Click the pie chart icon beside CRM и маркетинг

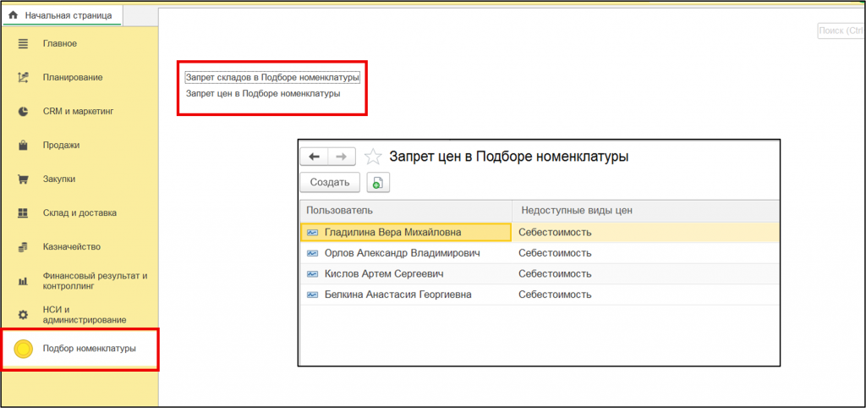click(x=23, y=111)
